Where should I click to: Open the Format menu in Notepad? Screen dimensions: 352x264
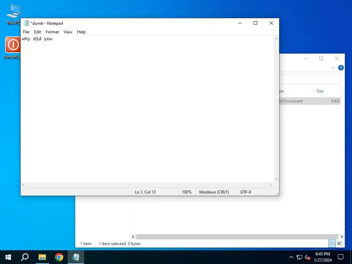pos(52,32)
